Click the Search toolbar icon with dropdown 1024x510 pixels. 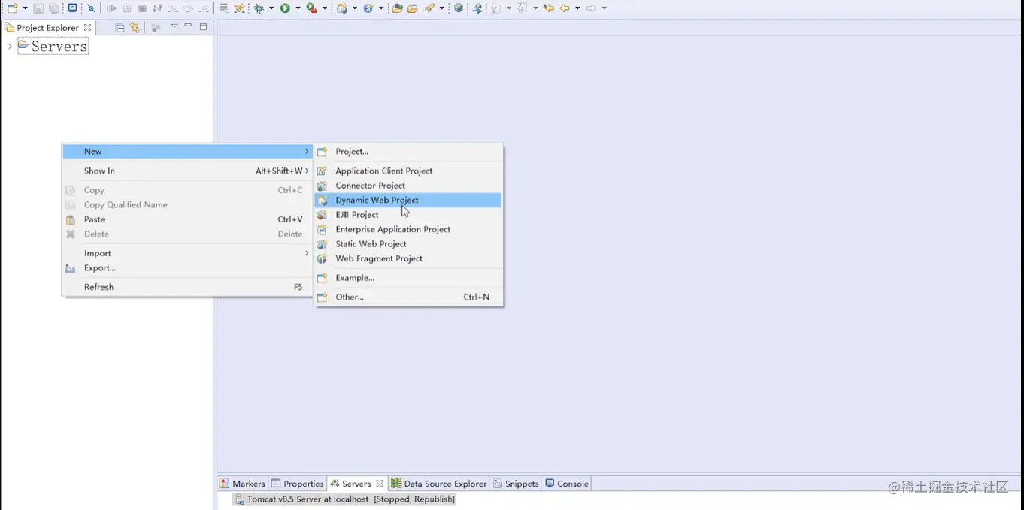tap(429, 8)
